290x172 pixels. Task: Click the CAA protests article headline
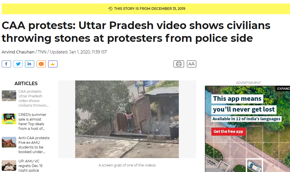(136, 32)
